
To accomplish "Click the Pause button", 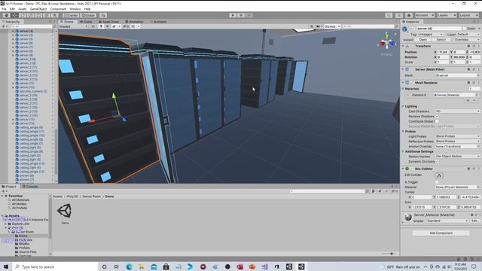I will pyautogui.click(x=241, y=15).
